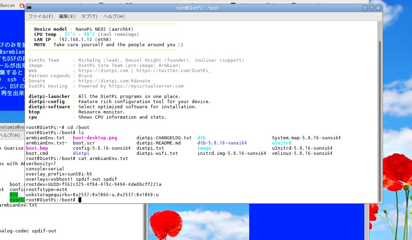This screenshot has width=412, height=240.
Task: Click the highlighted dtb text in the background terminal
Action: coord(13,194)
